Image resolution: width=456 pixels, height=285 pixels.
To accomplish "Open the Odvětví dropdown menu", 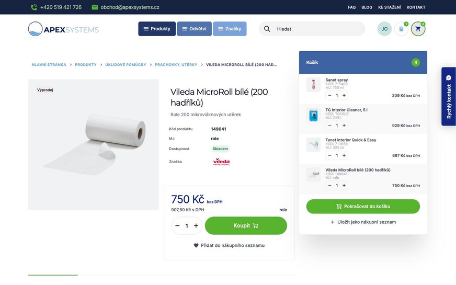I will click(194, 29).
